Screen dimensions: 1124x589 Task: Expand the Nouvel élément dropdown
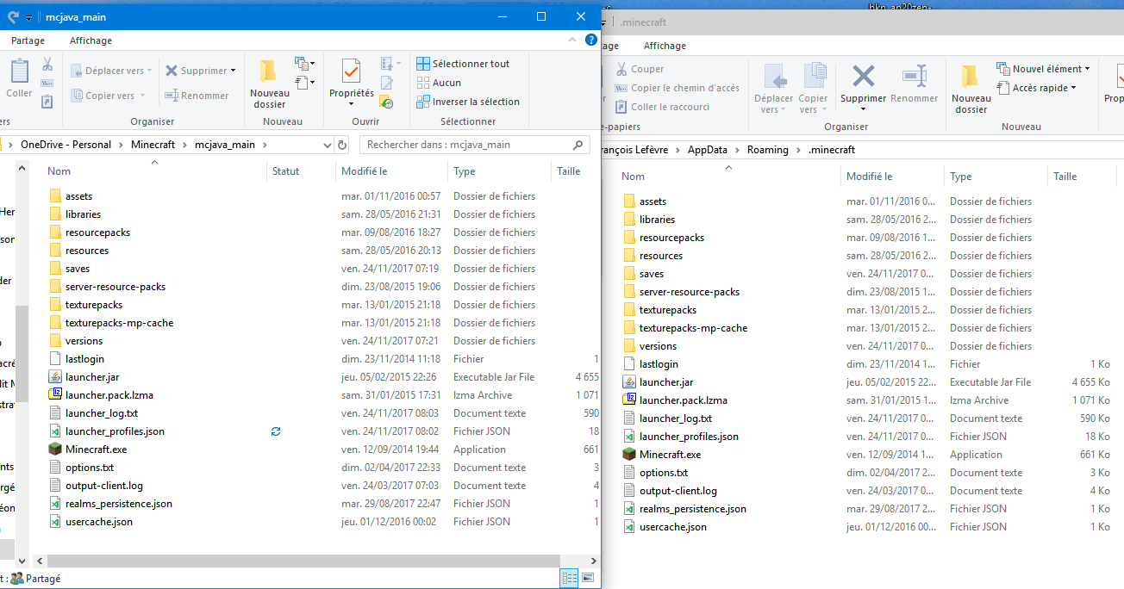1087,69
